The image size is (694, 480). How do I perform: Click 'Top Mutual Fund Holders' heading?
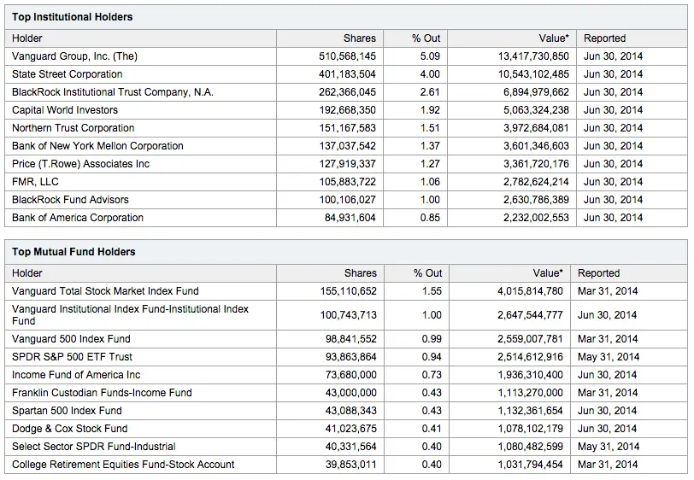coord(74,252)
